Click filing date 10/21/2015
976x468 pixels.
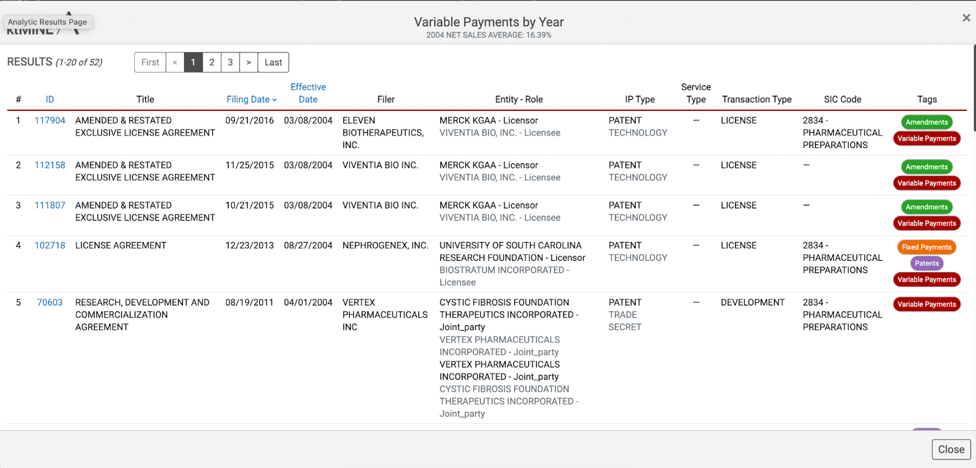pos(249,205)
